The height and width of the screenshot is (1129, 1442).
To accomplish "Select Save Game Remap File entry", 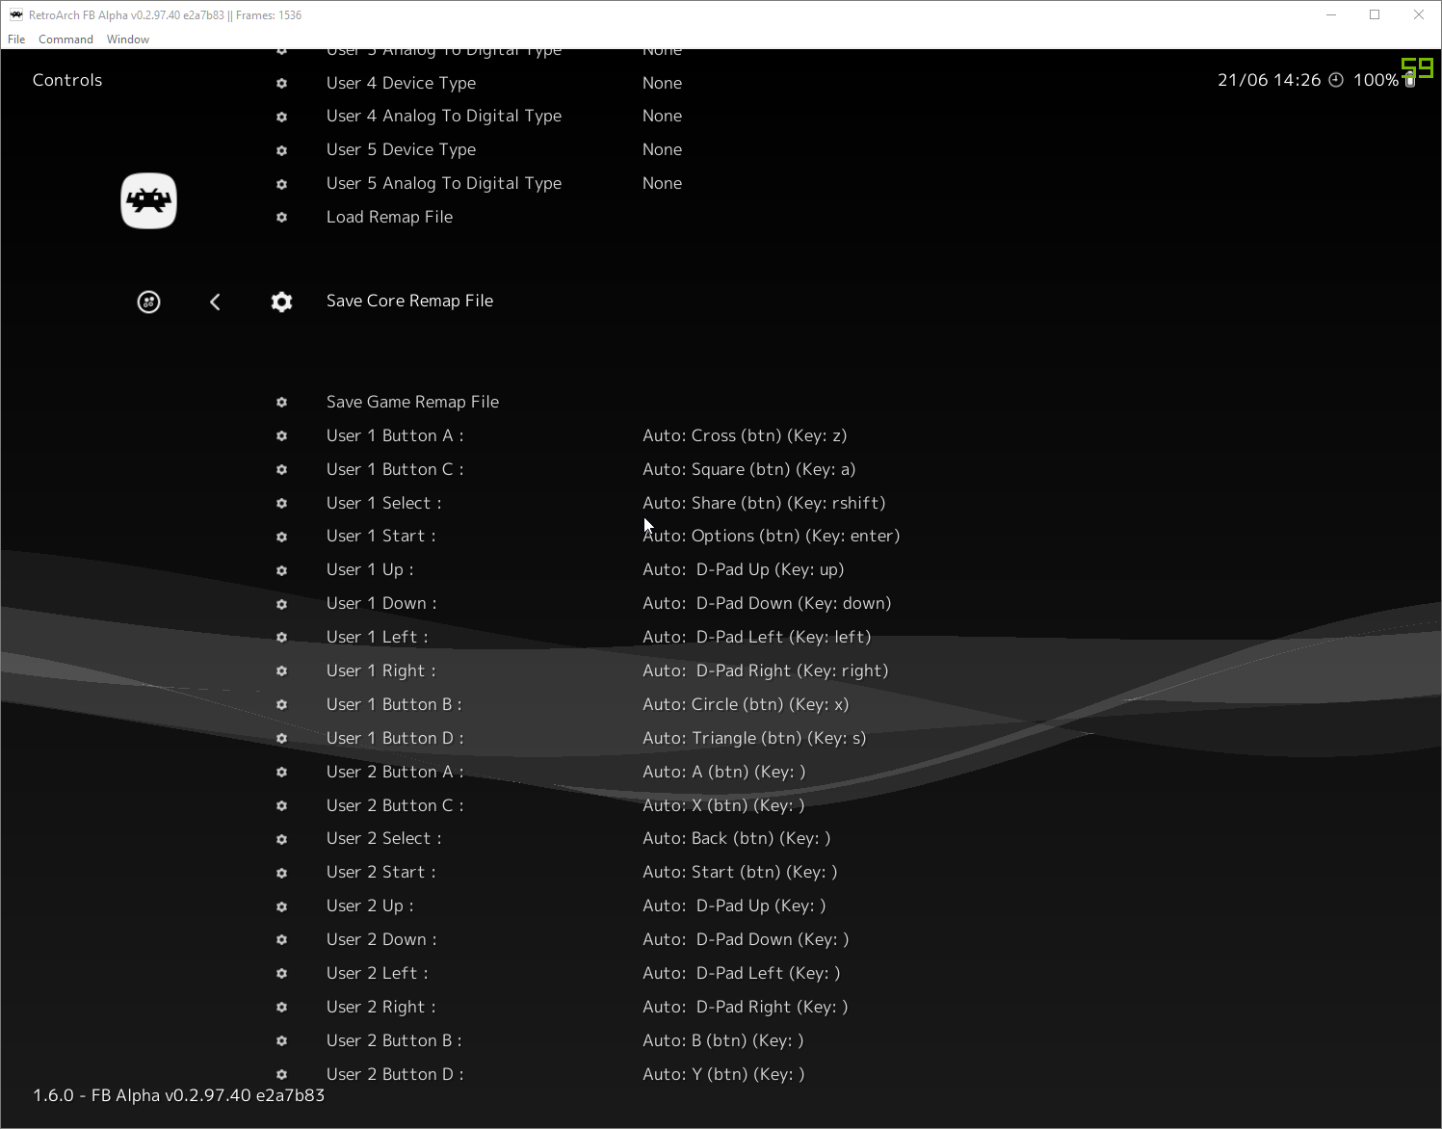I will pyautogui.click(x=412, y=403).
